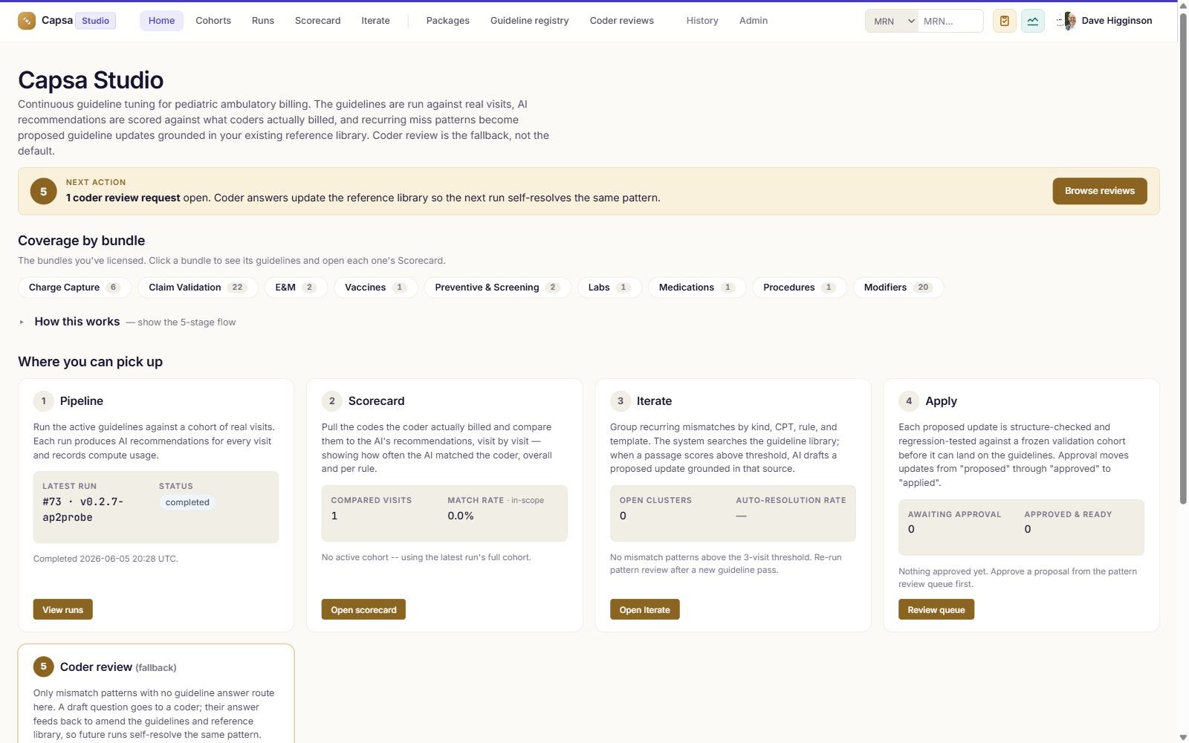Viewport: 1189px width, 743px height.
Task: Click the Open scorecard button
Action: click(x=363, y=609)
